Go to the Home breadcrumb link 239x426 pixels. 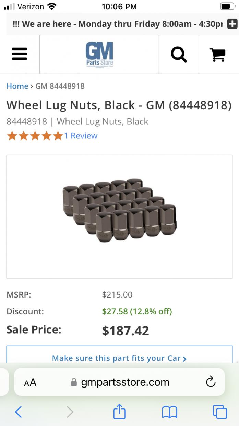[17, 86]
